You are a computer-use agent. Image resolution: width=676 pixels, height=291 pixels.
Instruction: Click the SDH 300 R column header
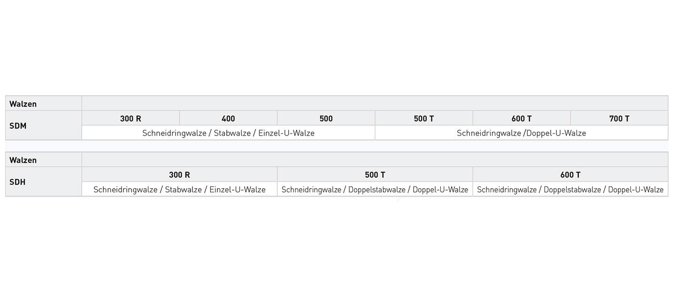click(x=179, y=175)
